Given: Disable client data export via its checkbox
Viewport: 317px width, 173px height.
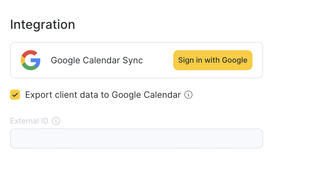Looking at the screenshot, I should [x=15, y=95].
